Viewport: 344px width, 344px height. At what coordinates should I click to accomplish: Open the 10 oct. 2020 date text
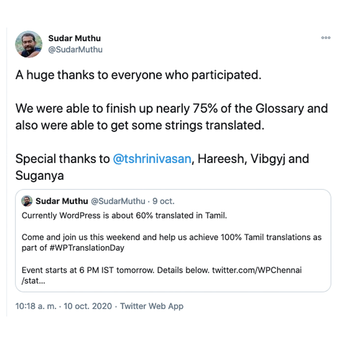click(x=88, y=306)
